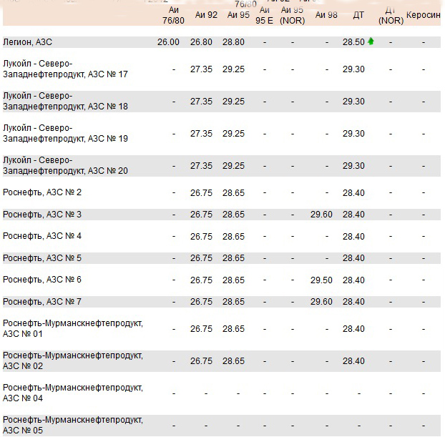
Task: Select Роснефть-Мурманскнефтепродукт, АЗС № 04
Action: [x=73, y=393]
